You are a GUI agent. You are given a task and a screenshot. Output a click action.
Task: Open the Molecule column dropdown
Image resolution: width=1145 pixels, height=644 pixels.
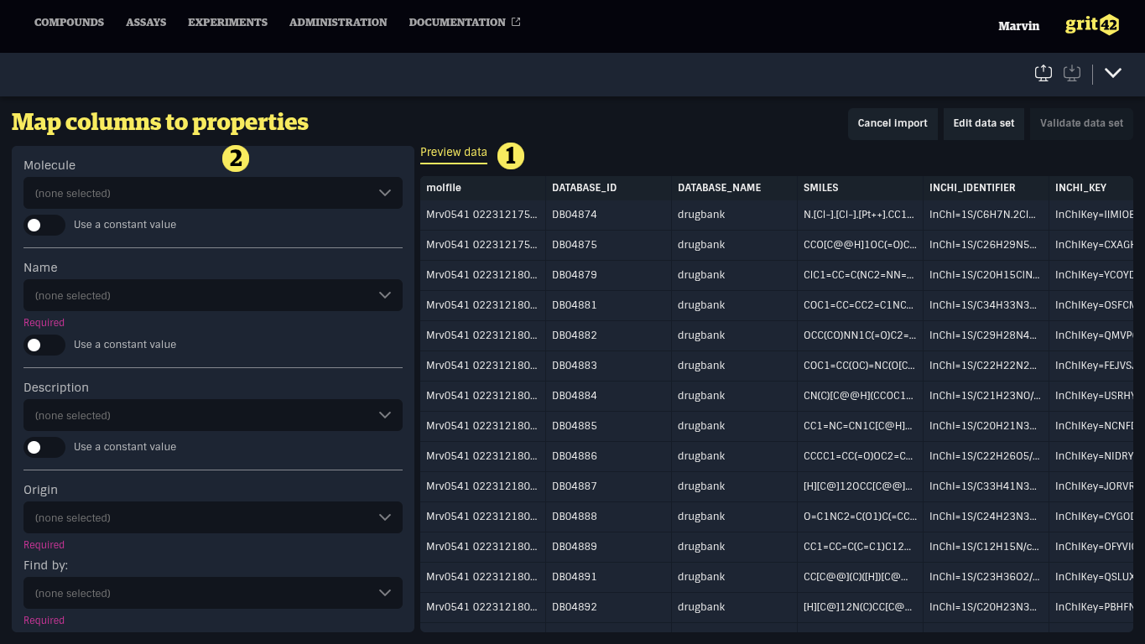click(213, 193)
